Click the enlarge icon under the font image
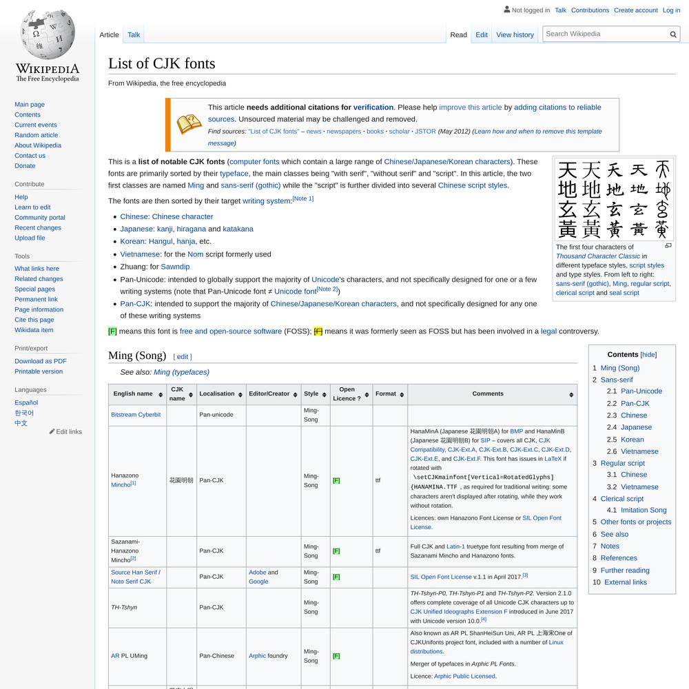Image resolution: width=689 pixels, height=689 pixels. 668,246
